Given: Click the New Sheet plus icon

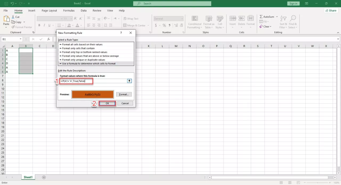Looking at the screenshot, I should (44, 177).
